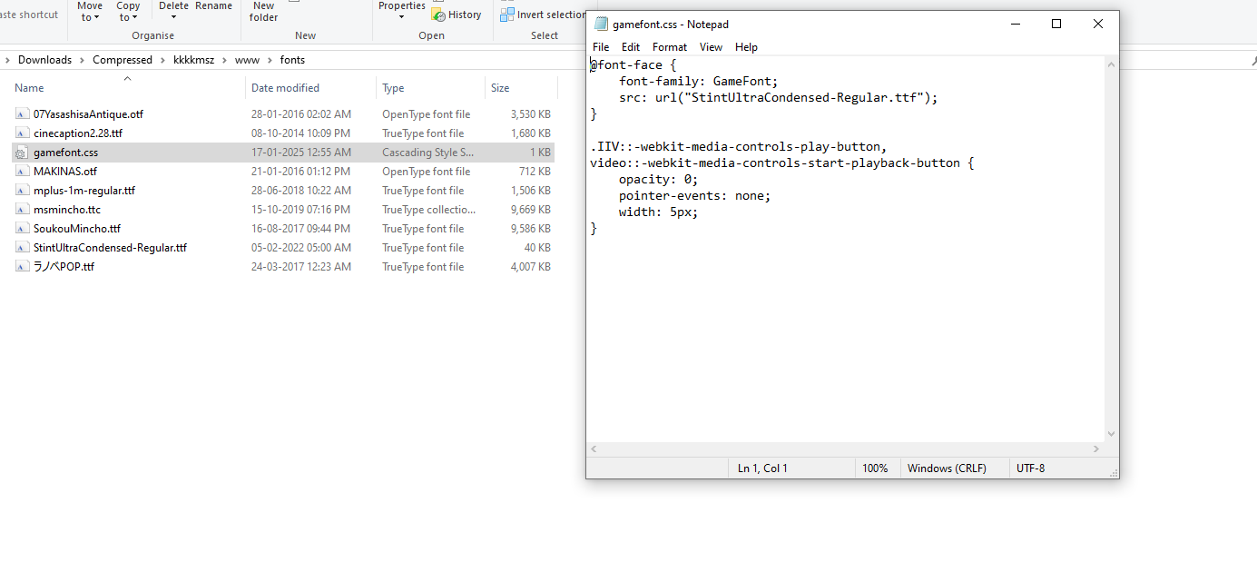Image resolution: width=1257 pixels, height=562 pixels.
Task: Select the 07YasashisaAntique.otf file icon
Action: pos(23,114)
